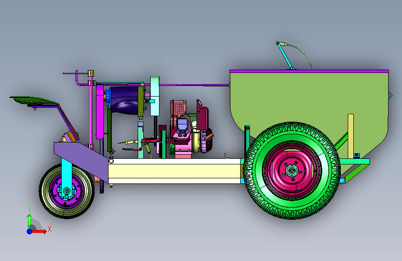Select the cyan front wheel fork

point(67,177)
